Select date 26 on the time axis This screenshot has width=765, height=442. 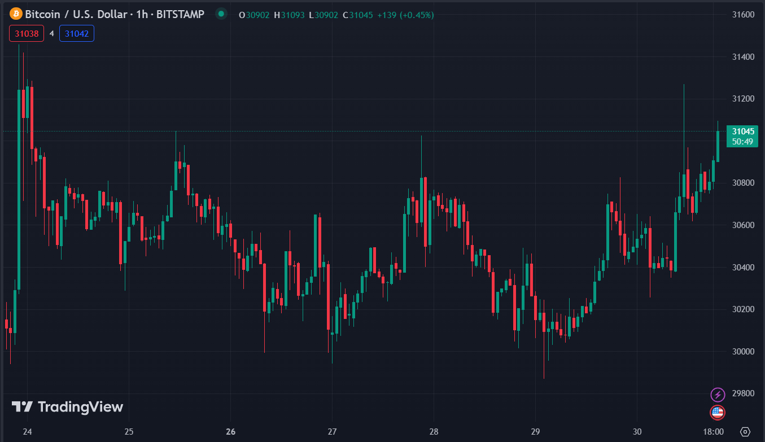click(230, 431)
